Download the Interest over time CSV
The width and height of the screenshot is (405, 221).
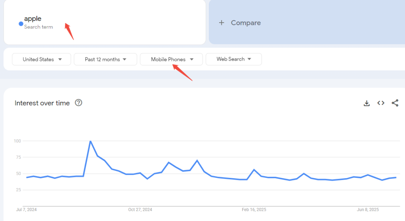[367, 103]
